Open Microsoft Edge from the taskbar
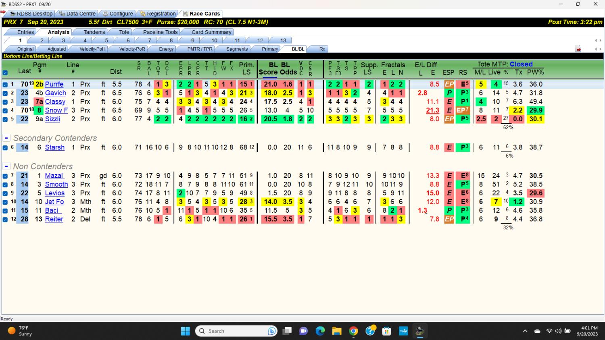The width and height of the screenshot is (605, 340). [x=320, y=331]
